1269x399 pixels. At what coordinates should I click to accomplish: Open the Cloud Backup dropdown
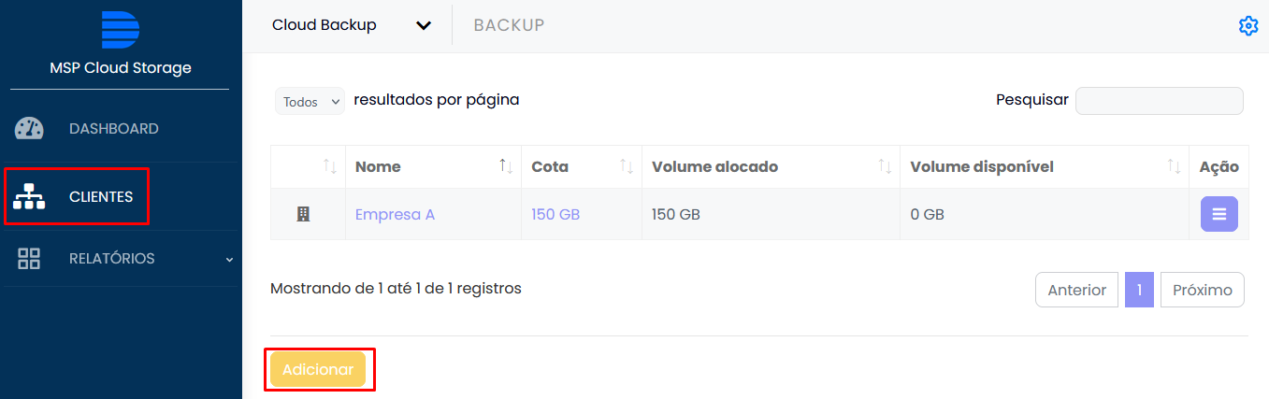[x=352, y=25]
